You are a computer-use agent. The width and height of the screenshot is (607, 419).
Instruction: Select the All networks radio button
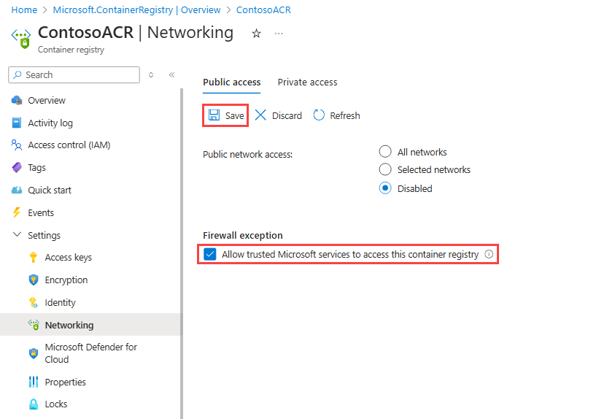point(385,152)
